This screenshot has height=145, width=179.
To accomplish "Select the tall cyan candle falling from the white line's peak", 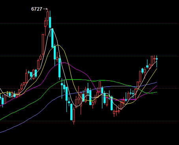I will tap(52, 38).
